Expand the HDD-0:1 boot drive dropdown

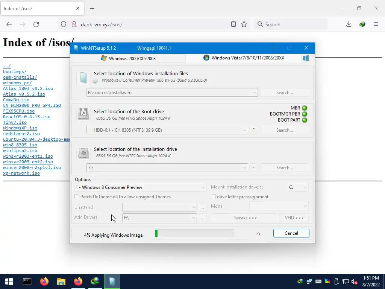pyautogui.click(x=244, y=130)
